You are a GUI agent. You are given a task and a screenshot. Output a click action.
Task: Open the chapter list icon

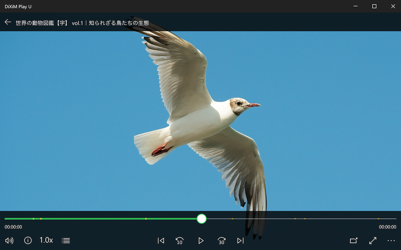tap(66, 240)
